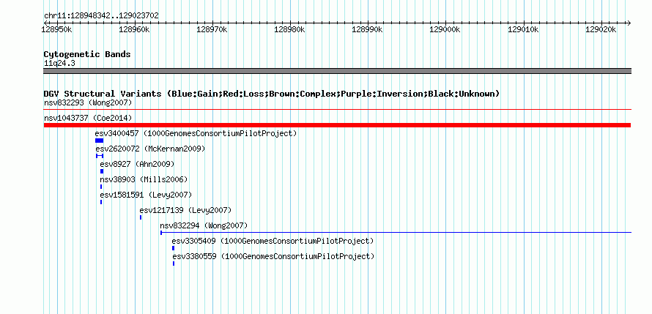Open the esv2620072 (McKernan2009) label
Screen dimensions: 652x314
point(150,149)
